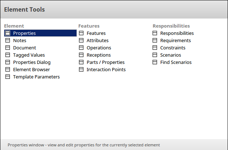Click the Responsibilities column heading

[x=171, y=26]
